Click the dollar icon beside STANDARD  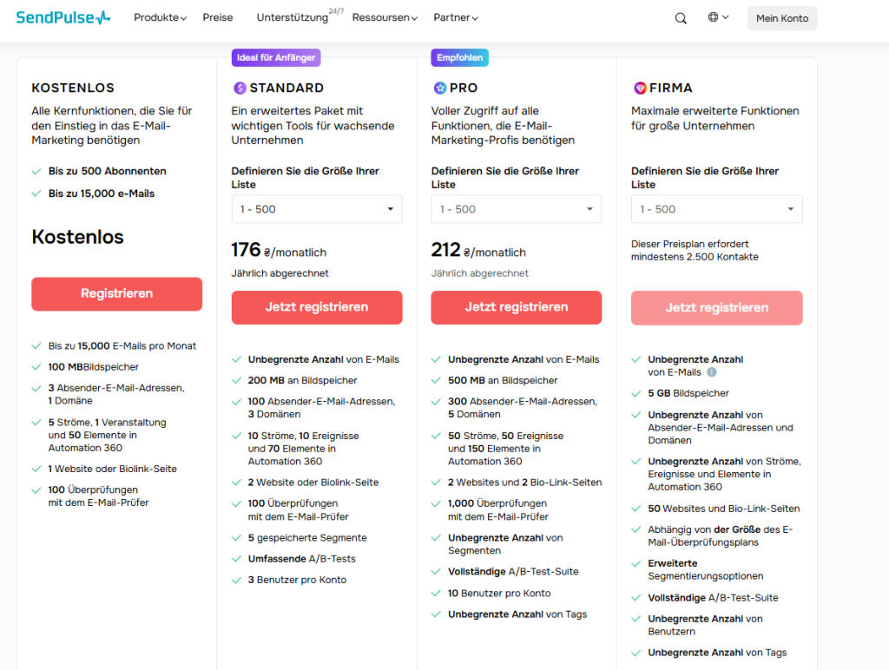pyautogui.click(x=240, y=88)
